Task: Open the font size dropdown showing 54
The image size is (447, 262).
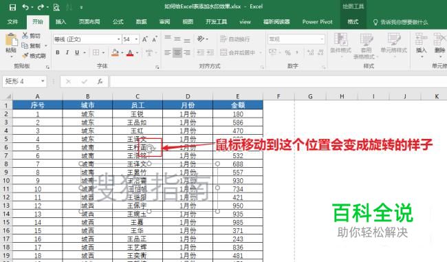Action: [137, 39]
